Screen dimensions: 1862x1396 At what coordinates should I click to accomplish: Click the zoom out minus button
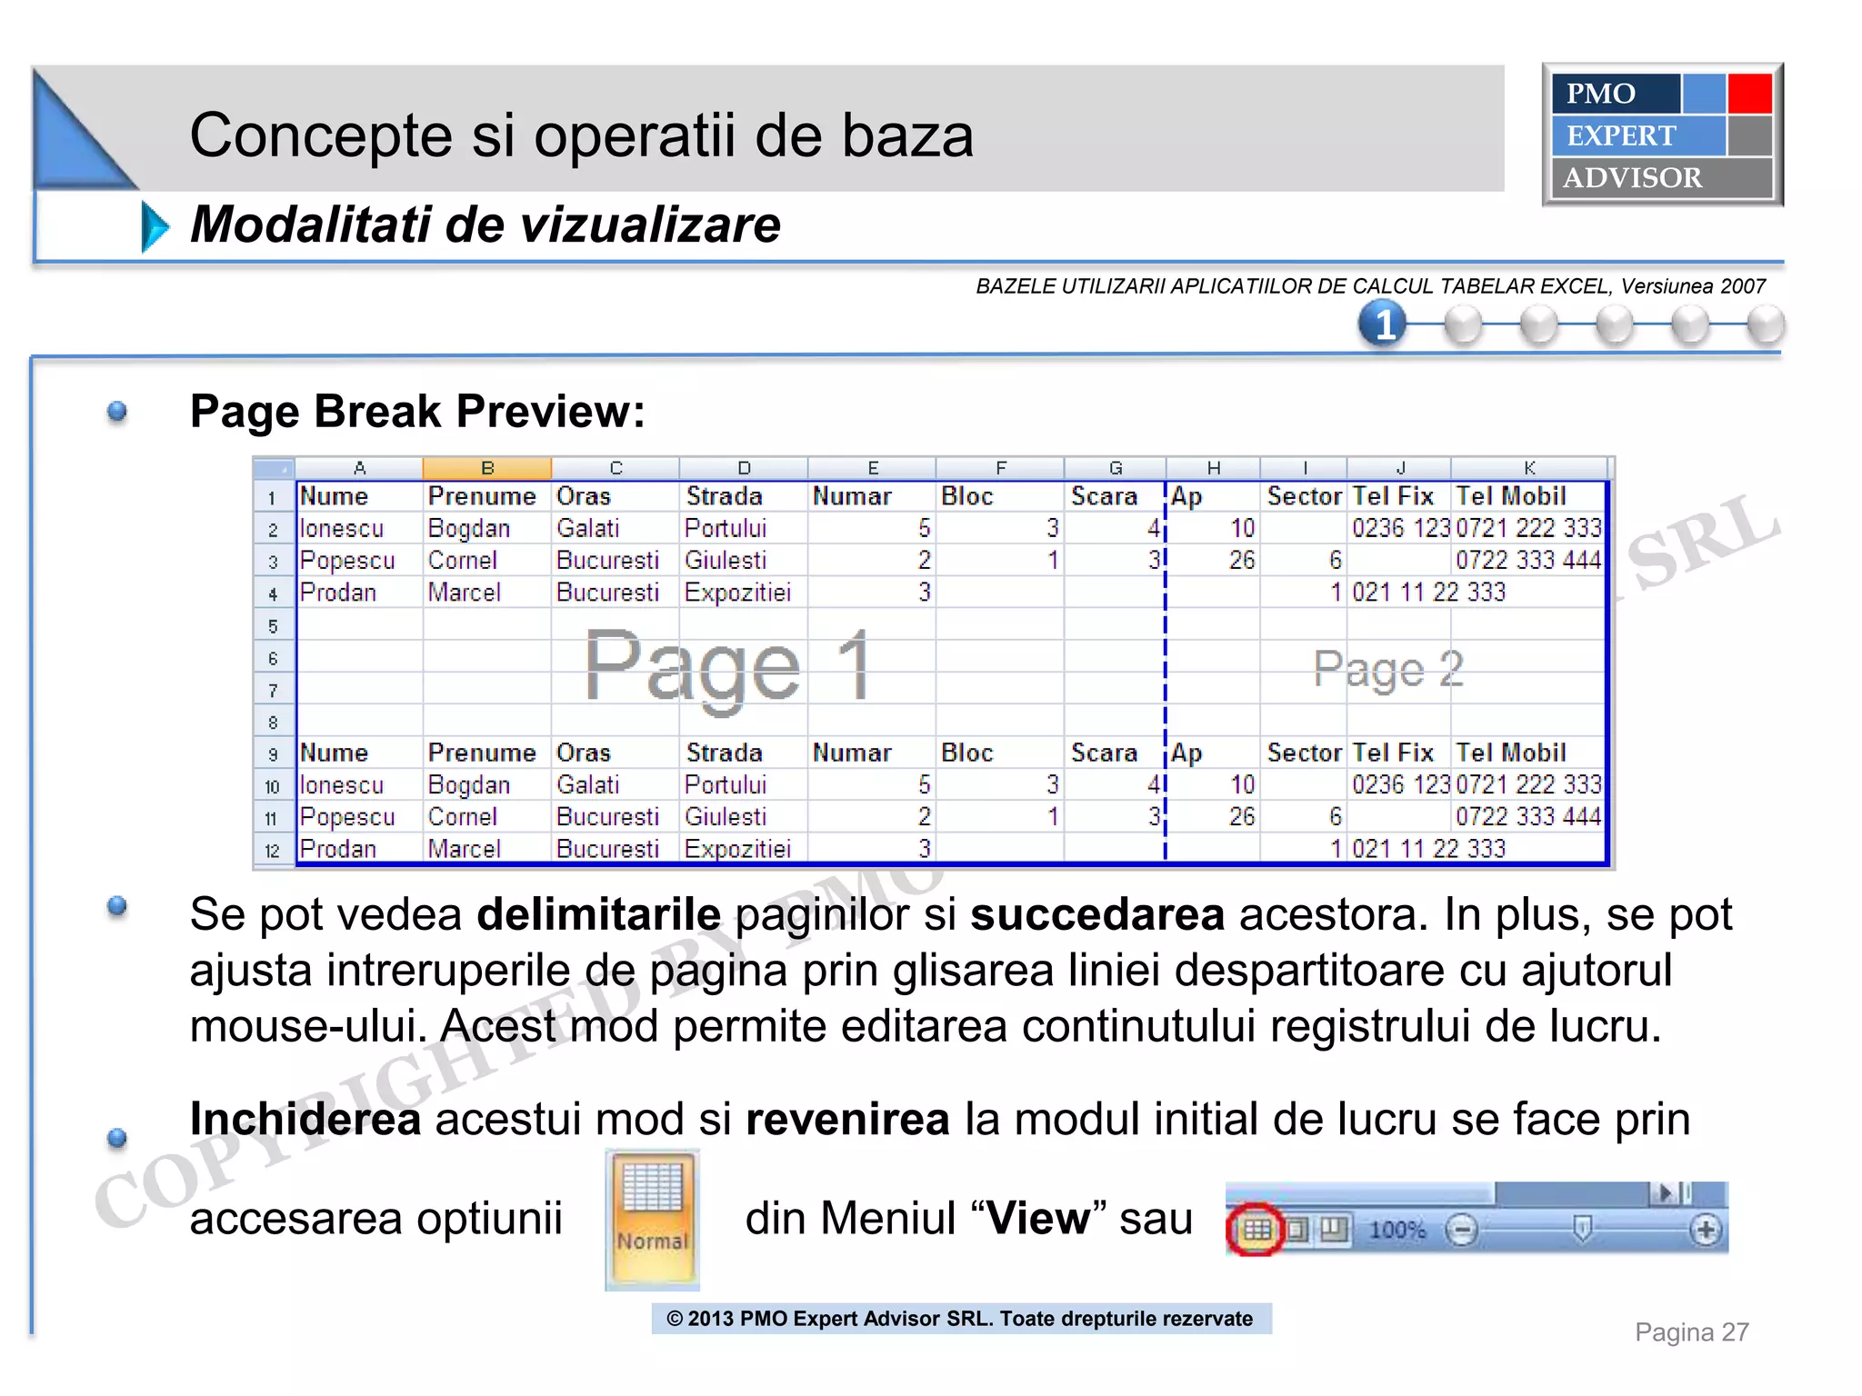pos(1462,1231)
